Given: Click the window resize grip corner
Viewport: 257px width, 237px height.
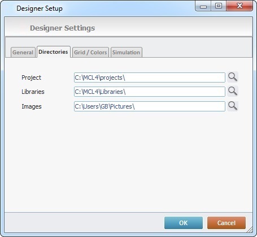Looking at the screenshot, I should [x=250, y=230].
